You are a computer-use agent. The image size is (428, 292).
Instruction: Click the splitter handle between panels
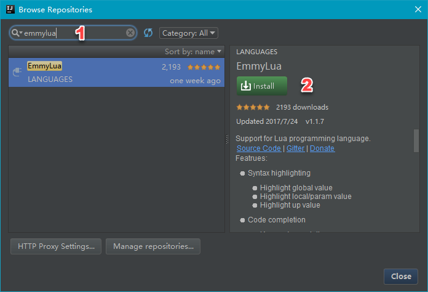227,139
